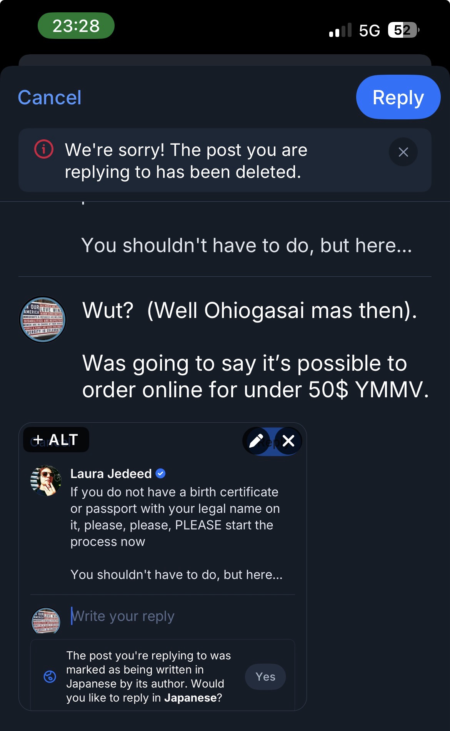Tap the battery indicator in status bar
The height and width of the screenshot is (731, 450).
[x=402, y=30]
